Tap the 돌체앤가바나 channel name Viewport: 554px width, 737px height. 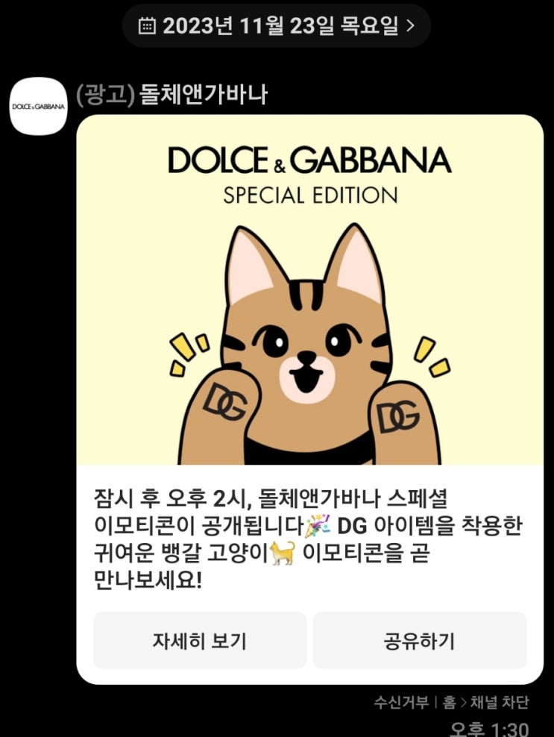tap(204, 95)
